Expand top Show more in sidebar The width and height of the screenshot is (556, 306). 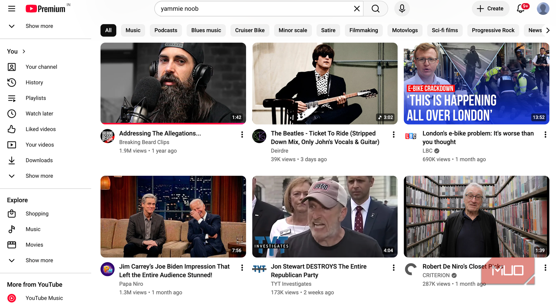coord(45,26)
